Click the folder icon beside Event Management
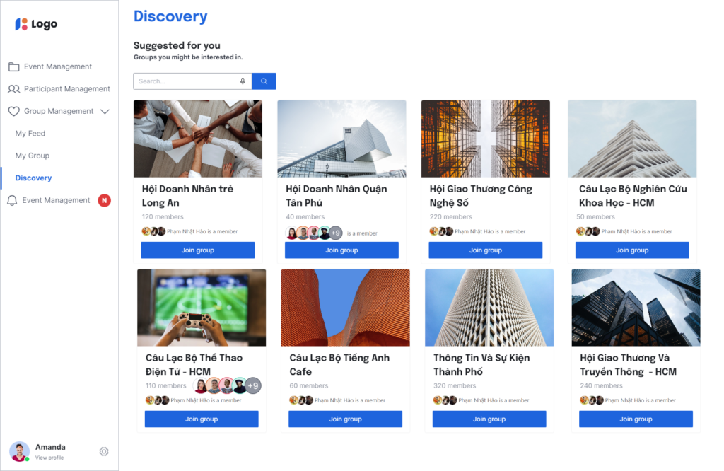Image resolution: width=724 pixels, height=471 pixels. coord(13,66)
